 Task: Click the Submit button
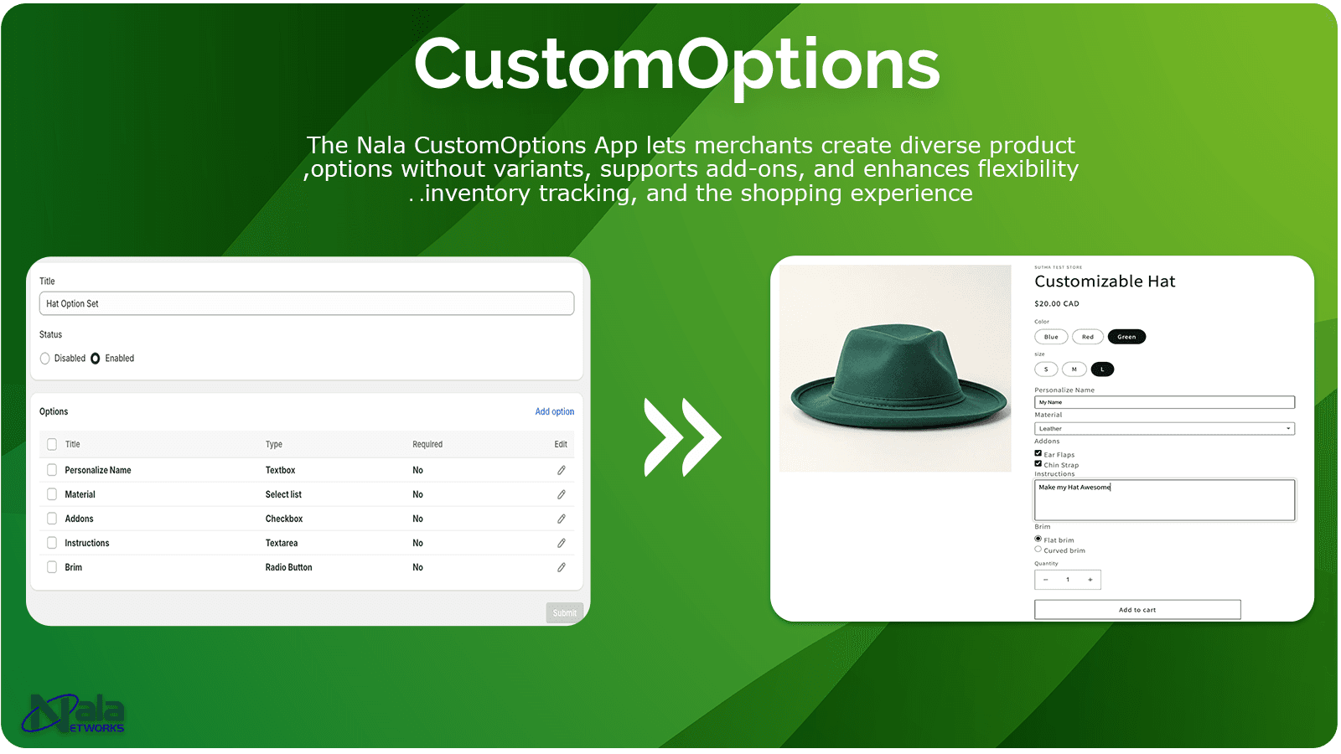pyautogui.click(x=564, y=612)
